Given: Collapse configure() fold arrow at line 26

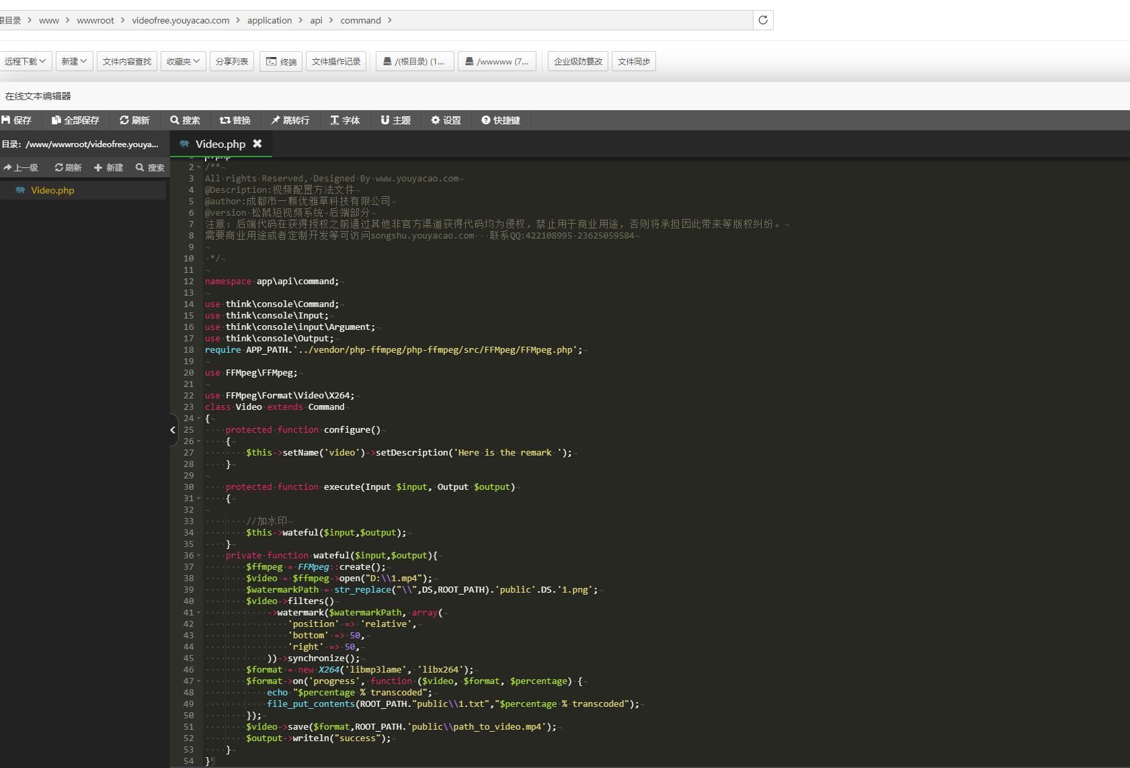Looking at the screenshot, I should click(x=198, y=441).
